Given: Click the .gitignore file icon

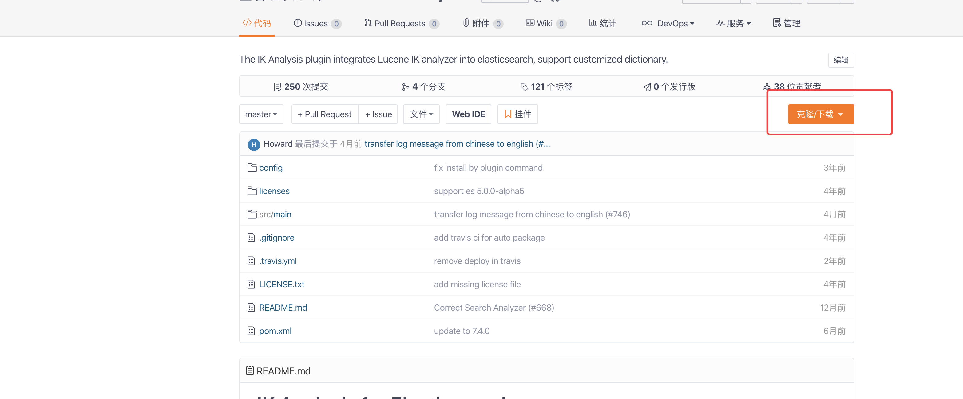Looking at the screenshot, I should pyautogui.click(x=251, y=237).
